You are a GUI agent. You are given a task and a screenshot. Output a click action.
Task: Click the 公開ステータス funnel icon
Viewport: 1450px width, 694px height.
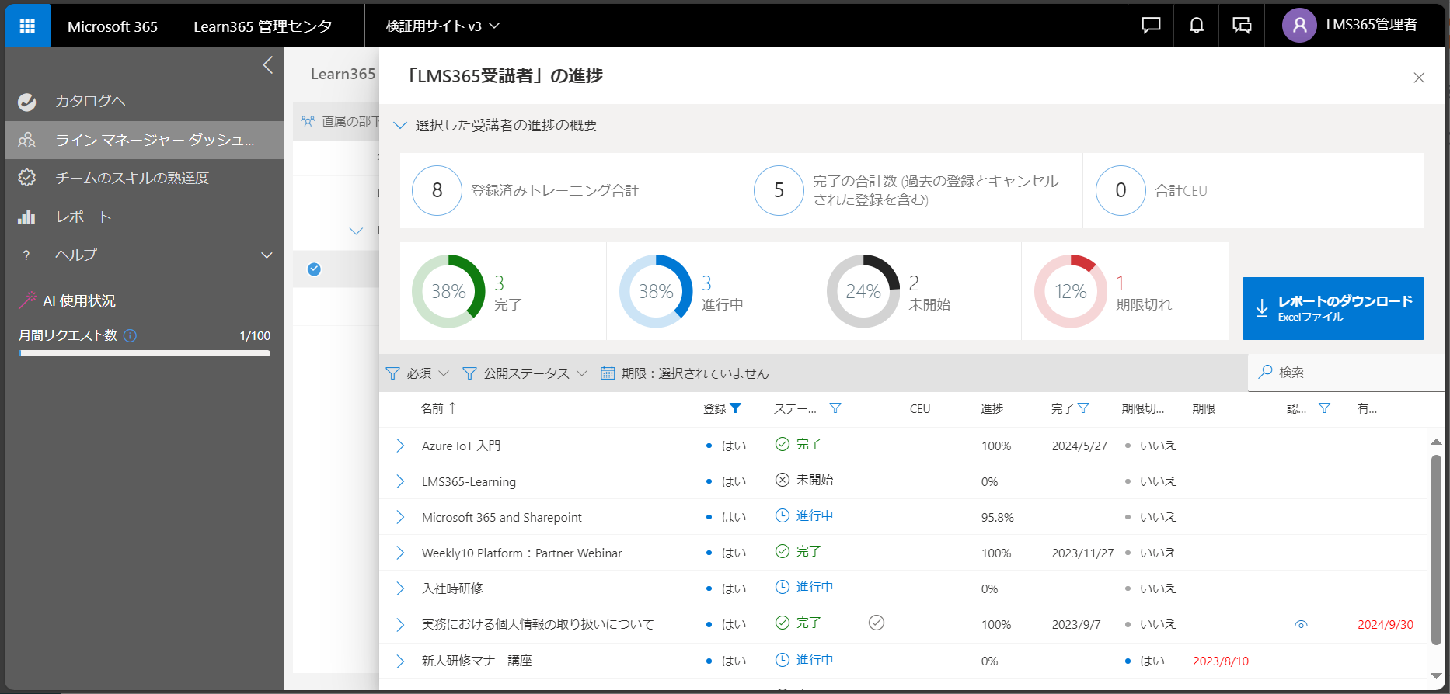[x=469, y=373]
